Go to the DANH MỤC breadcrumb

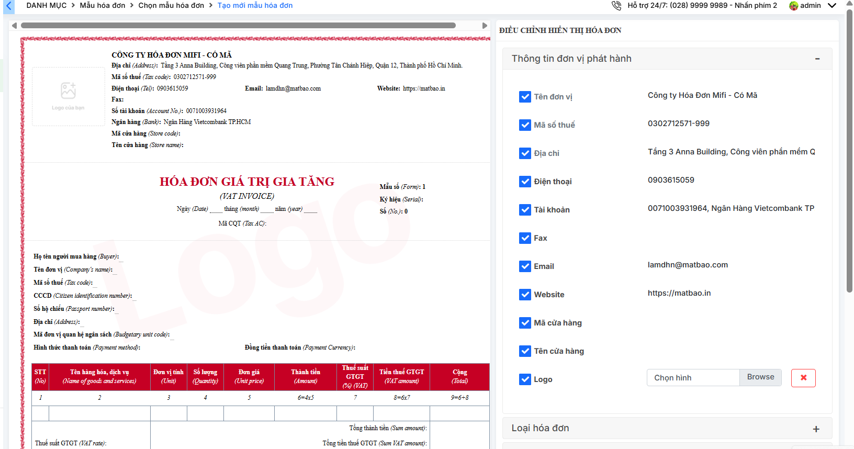47,5
